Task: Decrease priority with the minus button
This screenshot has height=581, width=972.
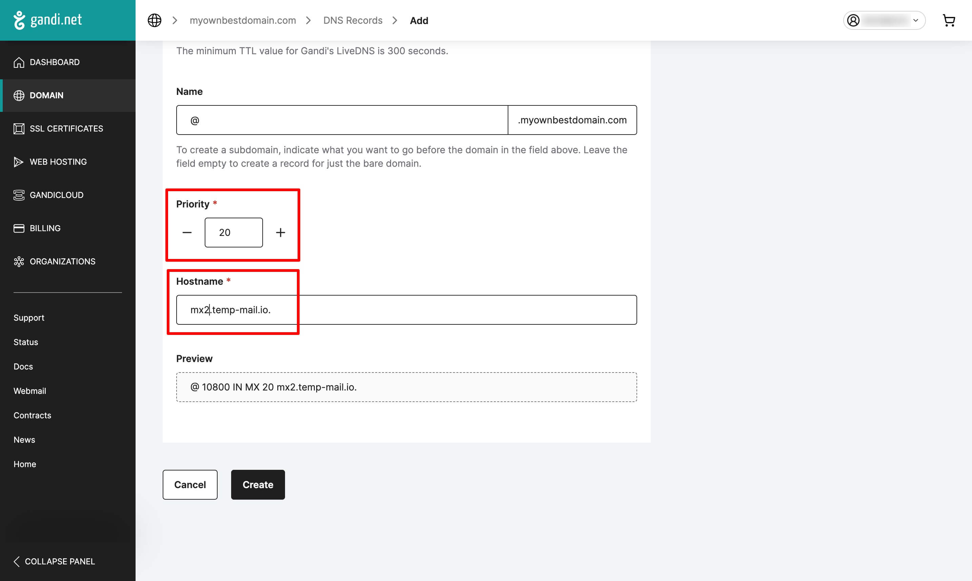Action: coord(187,233)
